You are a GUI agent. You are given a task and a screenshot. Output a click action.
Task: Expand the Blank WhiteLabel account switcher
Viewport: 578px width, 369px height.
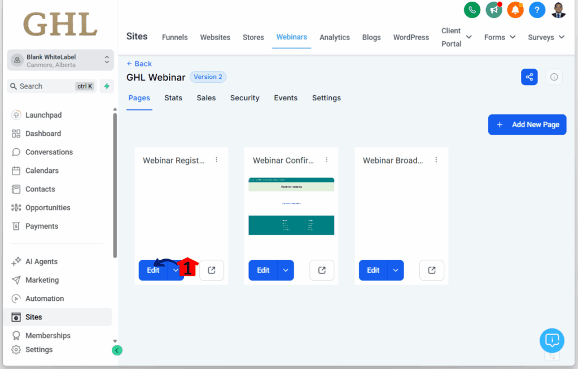60,60
